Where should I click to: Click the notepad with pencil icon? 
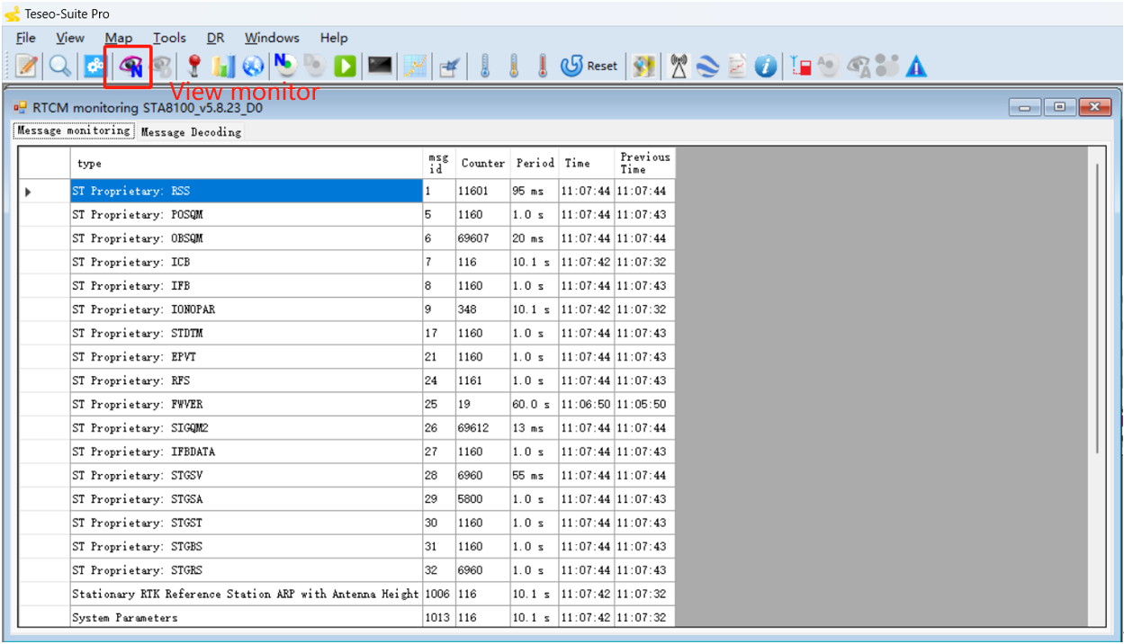tap(27, 66)
